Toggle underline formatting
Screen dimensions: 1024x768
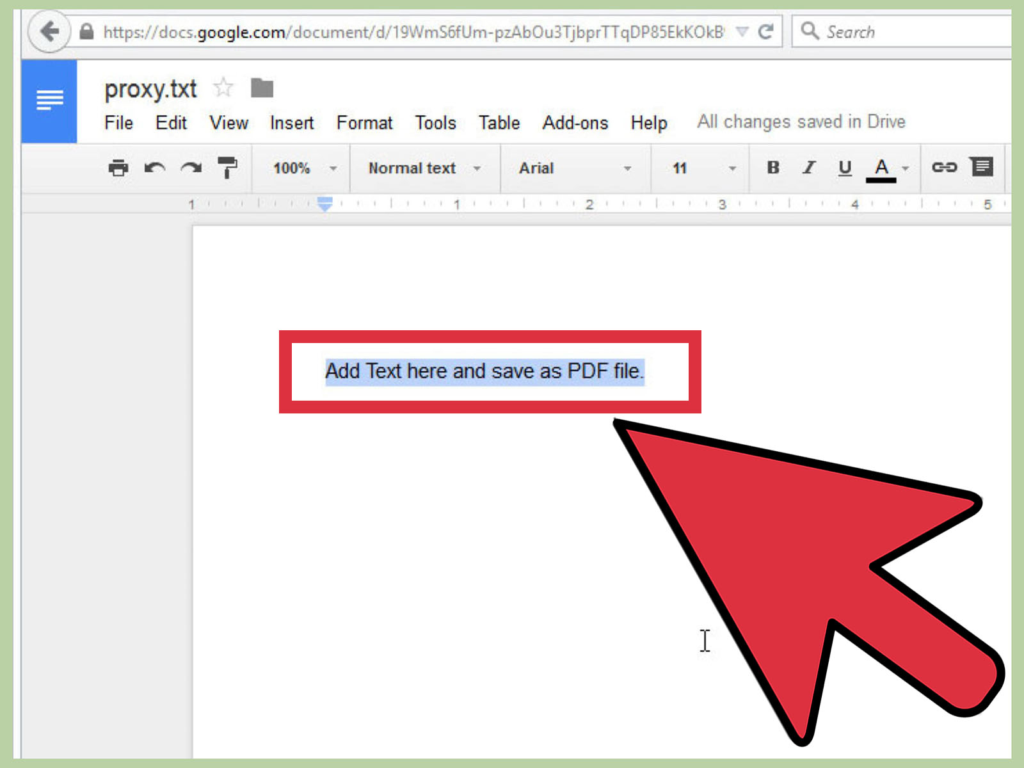(x=845, y=168)
